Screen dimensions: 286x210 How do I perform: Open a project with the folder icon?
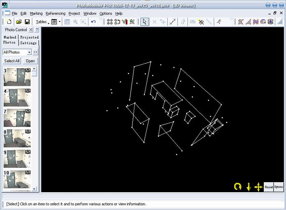pyautogui.click(x=19, y=22)
